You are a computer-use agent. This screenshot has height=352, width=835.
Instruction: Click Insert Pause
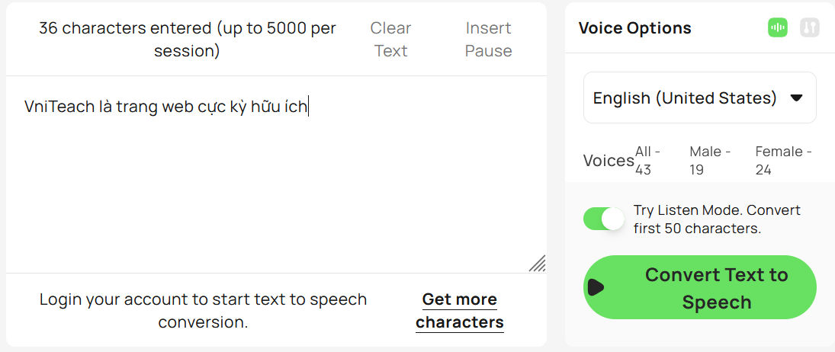[x=488, y=40]
